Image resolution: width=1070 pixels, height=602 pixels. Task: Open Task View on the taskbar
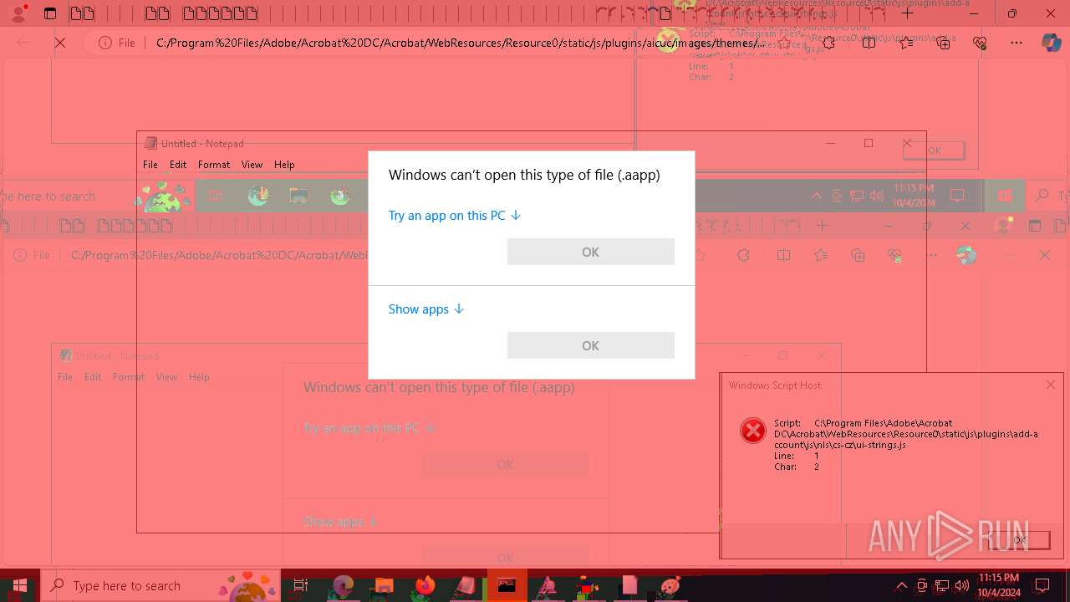pyautogui.click(x=301, y=585)
